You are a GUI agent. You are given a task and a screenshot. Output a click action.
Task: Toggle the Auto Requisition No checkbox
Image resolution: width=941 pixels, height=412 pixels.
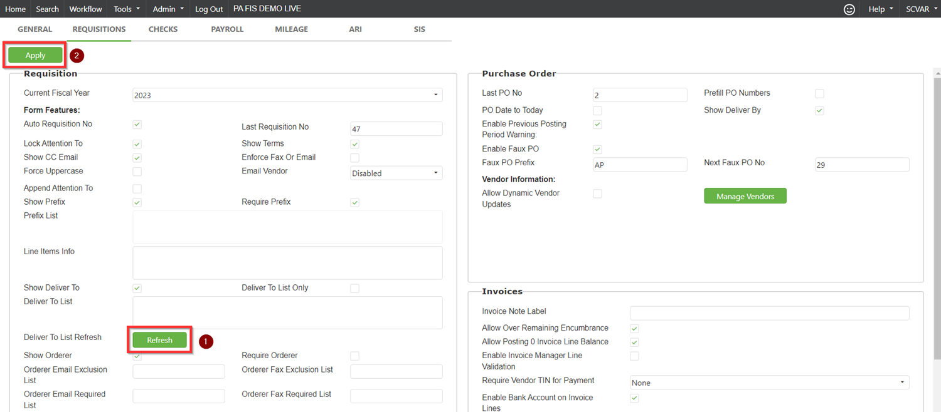coord(137,125)
